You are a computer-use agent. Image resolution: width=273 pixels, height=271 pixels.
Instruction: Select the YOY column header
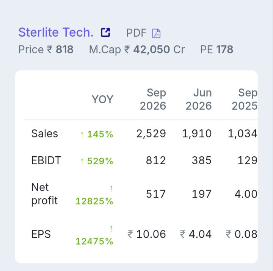click(102, 100)
